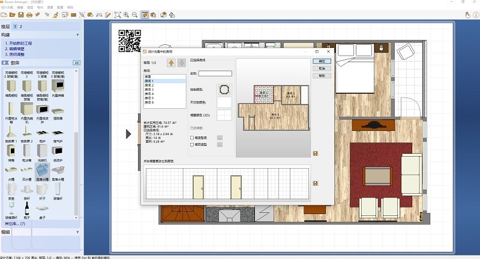Toggle the 3D button beside 厨房
This screenshot has width=480, height=259.
76,62
